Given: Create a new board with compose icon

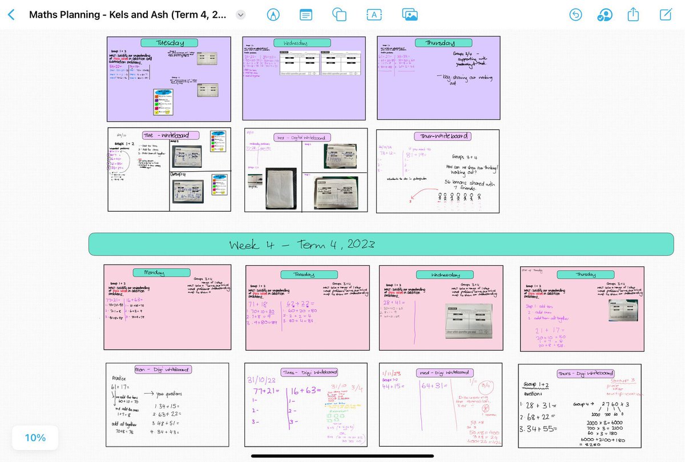Looking at the screenshot, I should [x=664, y=15].
